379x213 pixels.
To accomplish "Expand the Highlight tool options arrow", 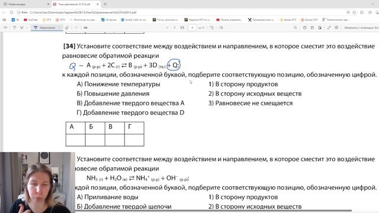I will pos(27,28).
